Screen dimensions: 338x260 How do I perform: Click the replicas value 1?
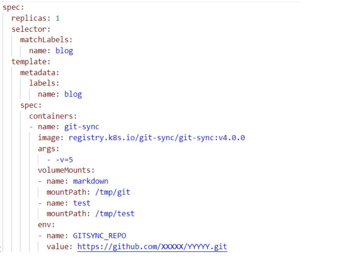click(x=58, y=18)
